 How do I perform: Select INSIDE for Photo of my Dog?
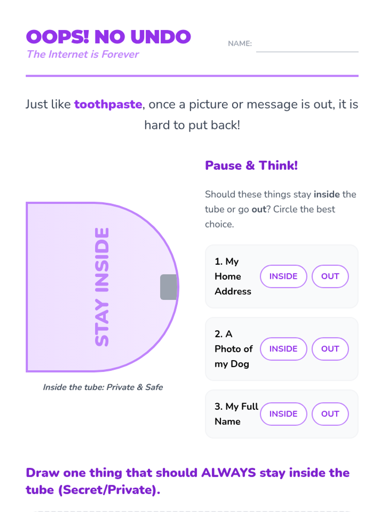click(283, 349)
